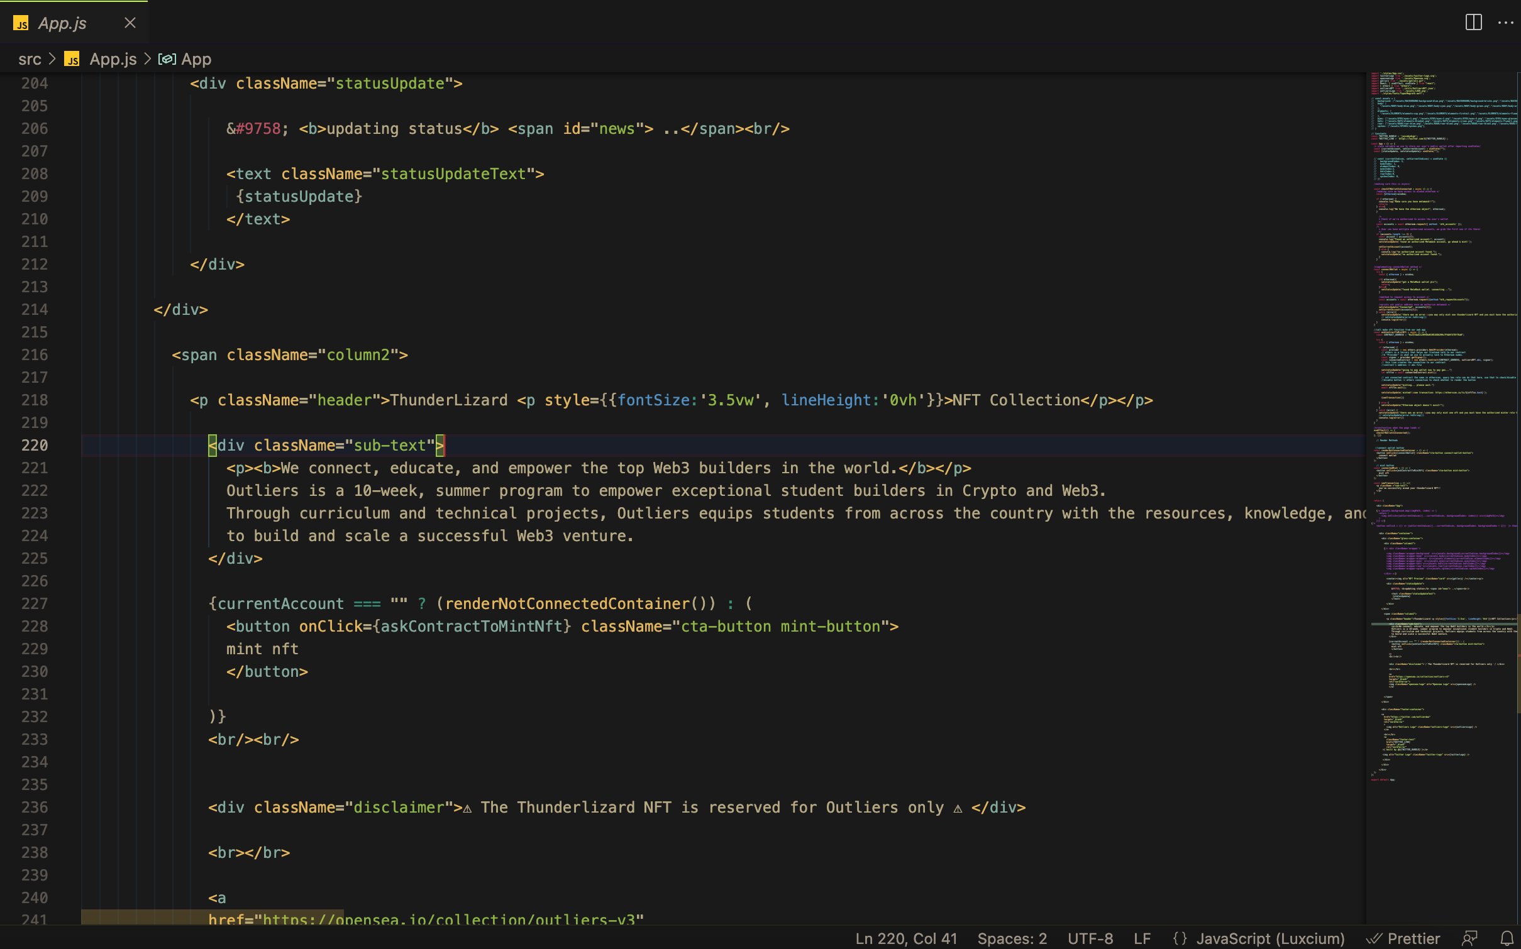The width and height of the screenshot is (1521, 949).
Task: Click 'to build and scale' line
Action: coord(430,536)
